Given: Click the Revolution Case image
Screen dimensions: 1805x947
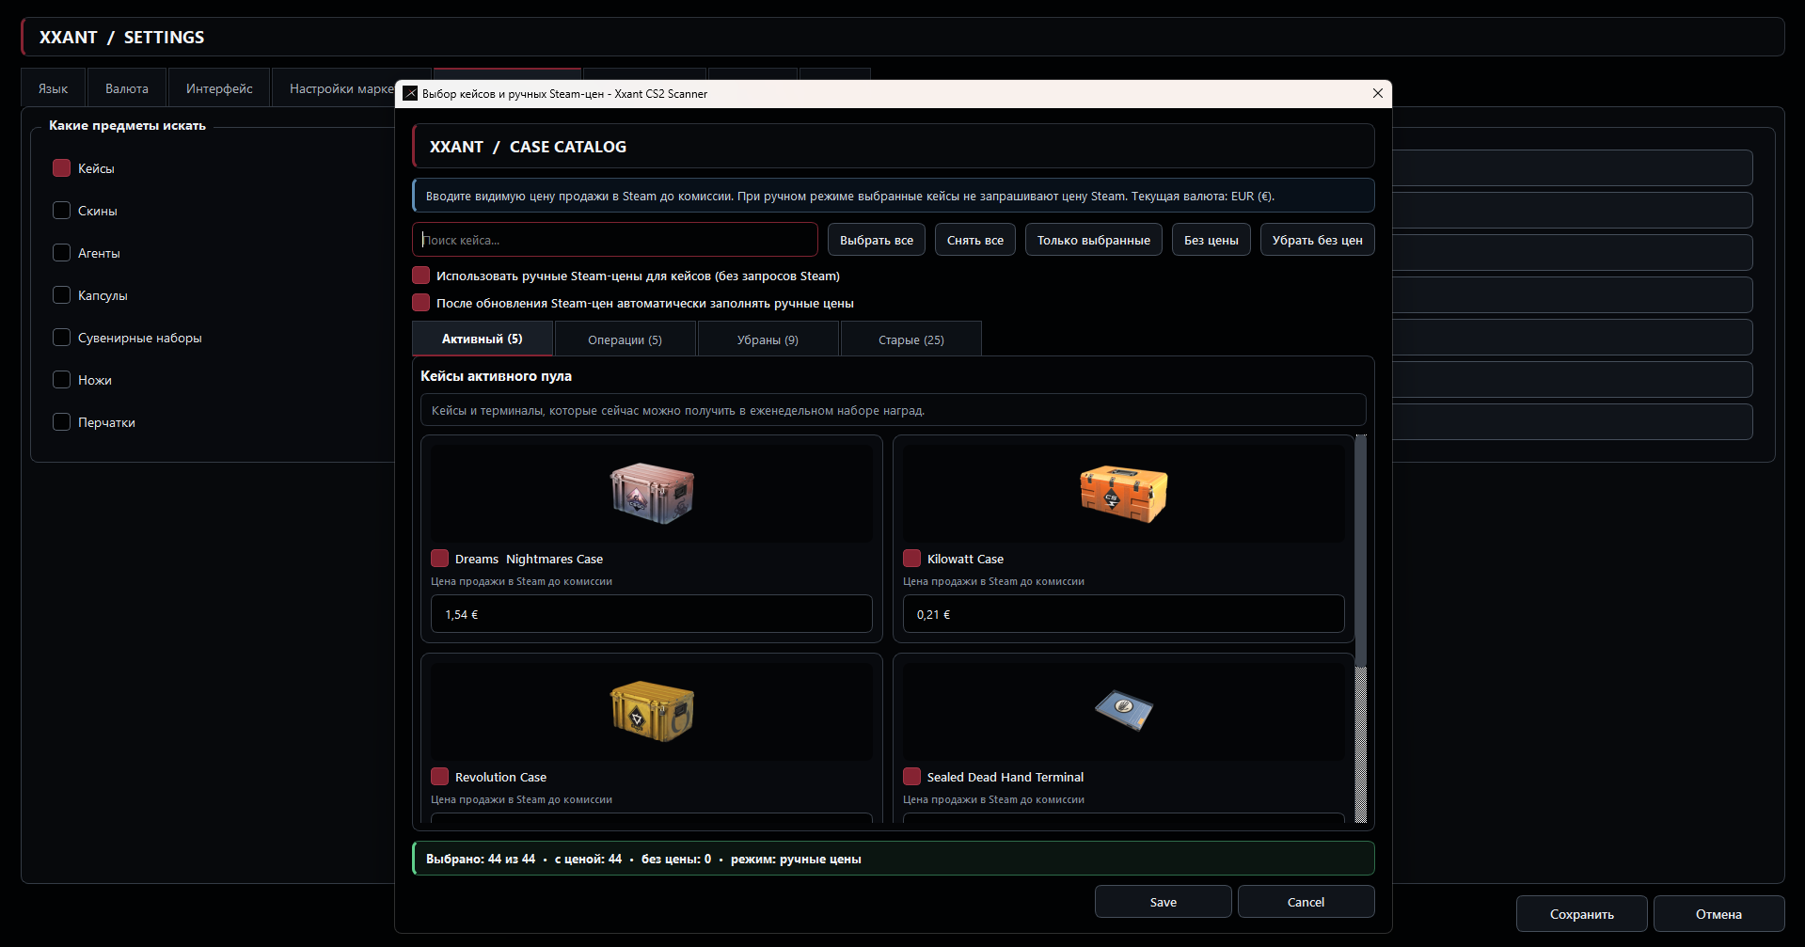Looking at the screenshot, I should click(x=652, y=711).
